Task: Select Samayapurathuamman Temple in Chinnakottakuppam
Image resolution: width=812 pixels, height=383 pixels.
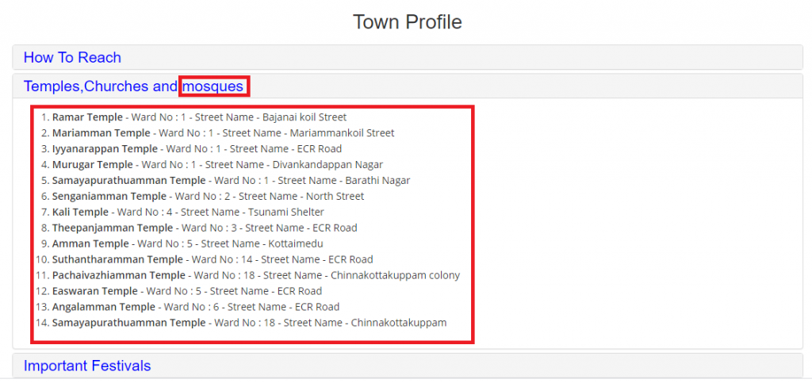Action: click(x=249, y=323)
